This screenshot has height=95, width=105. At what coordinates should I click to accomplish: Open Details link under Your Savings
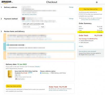[81, 46]
